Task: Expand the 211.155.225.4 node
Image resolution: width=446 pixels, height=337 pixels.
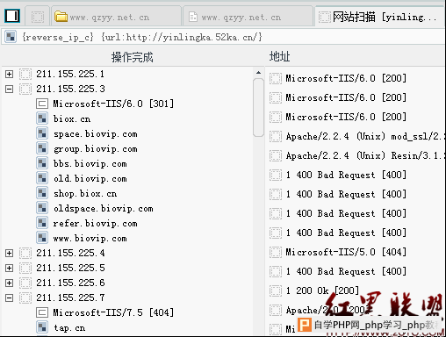Action: click(9, 253)
